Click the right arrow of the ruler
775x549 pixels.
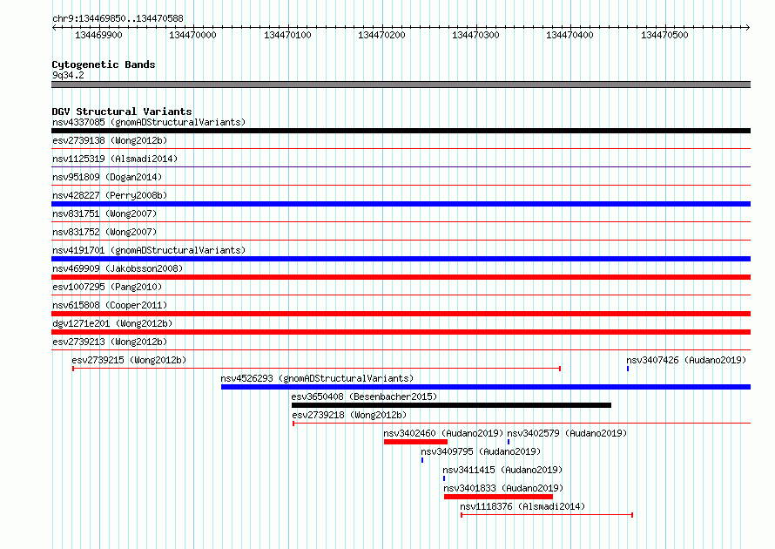click(748, 27)
